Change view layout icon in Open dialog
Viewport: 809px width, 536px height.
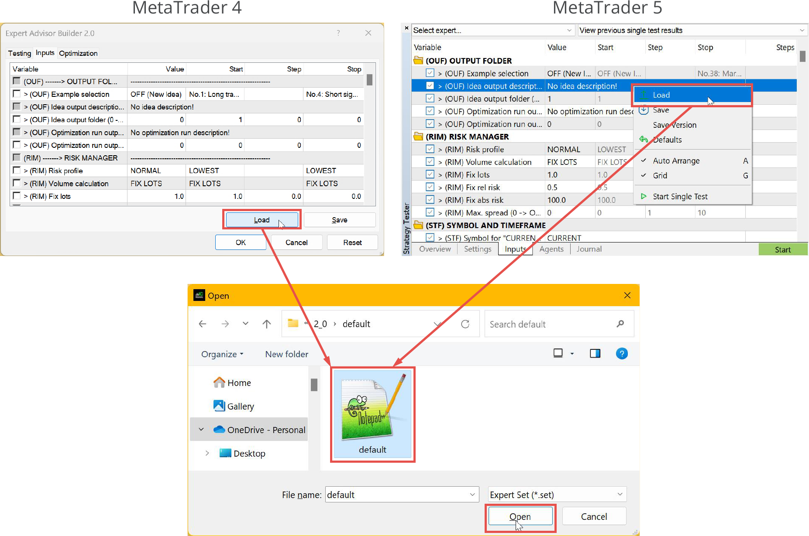[558, 353]
